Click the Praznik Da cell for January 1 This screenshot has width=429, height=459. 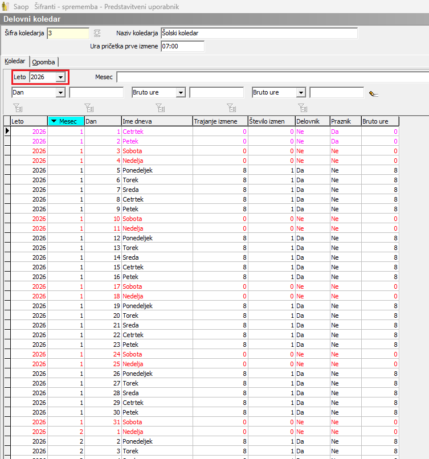tap(346, 132)
